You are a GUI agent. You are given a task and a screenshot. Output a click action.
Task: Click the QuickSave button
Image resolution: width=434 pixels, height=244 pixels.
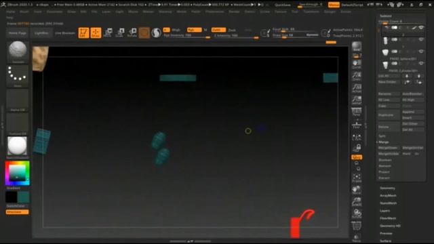pyautogui.click(x=283, y=5)
